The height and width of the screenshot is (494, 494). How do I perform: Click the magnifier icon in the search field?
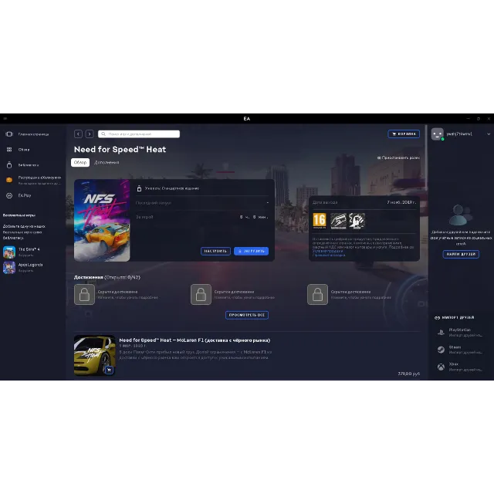(103, 134)
